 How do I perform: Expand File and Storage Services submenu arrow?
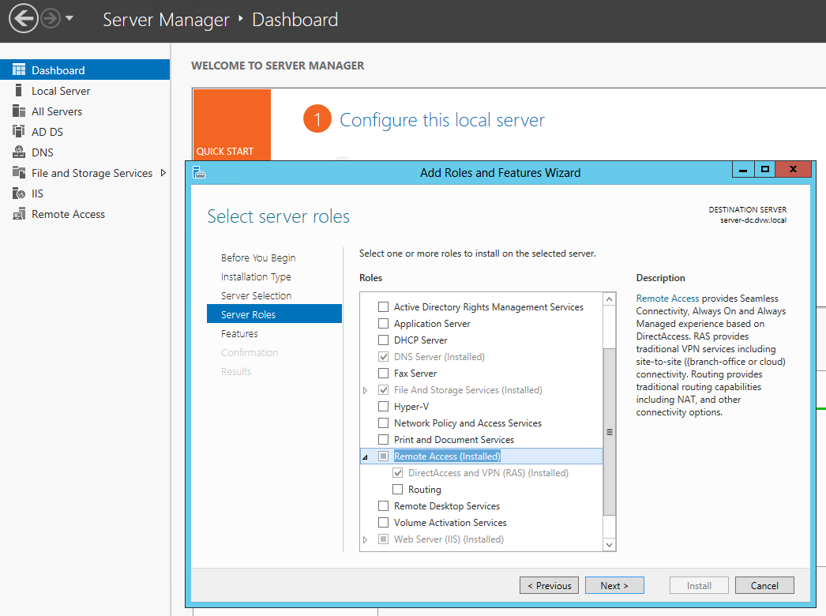pyautogui.click(x=163, y=173)
